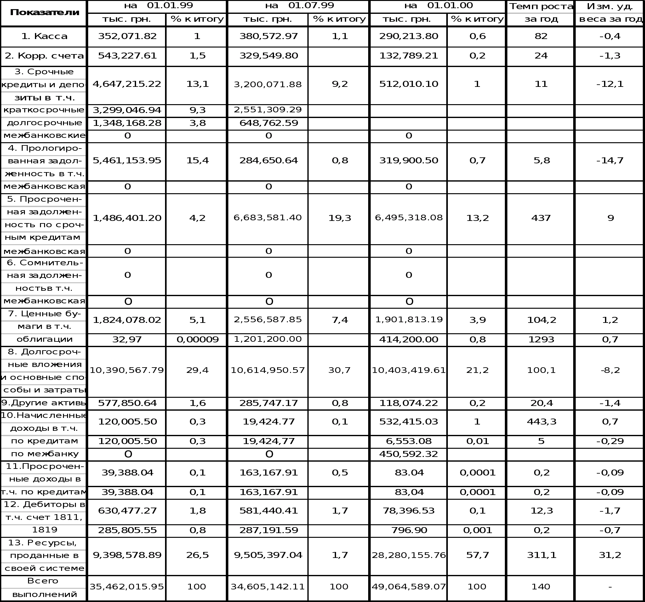Select the 'на 01.01.00' column header
Image resolution: width=645 pixels, height=602 pixels.
tap(438, 6)
